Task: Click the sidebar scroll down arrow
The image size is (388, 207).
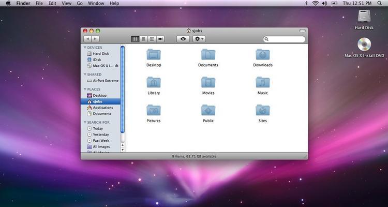Action: click(123, 150)
